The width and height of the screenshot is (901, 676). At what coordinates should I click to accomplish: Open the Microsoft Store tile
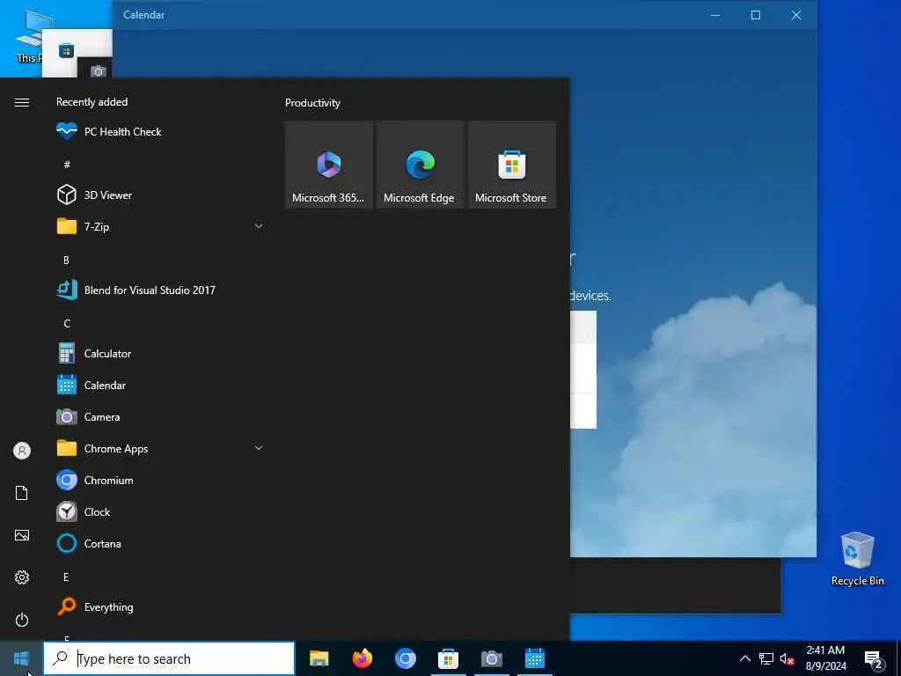click(512, 165)
